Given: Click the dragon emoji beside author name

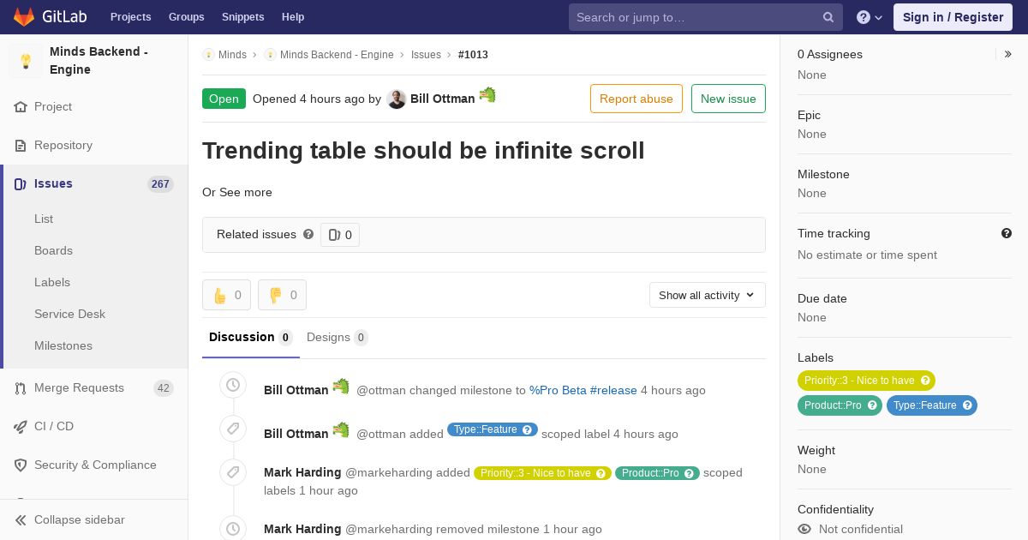Looking at the screenshot, I should click(x=487, y=95).
